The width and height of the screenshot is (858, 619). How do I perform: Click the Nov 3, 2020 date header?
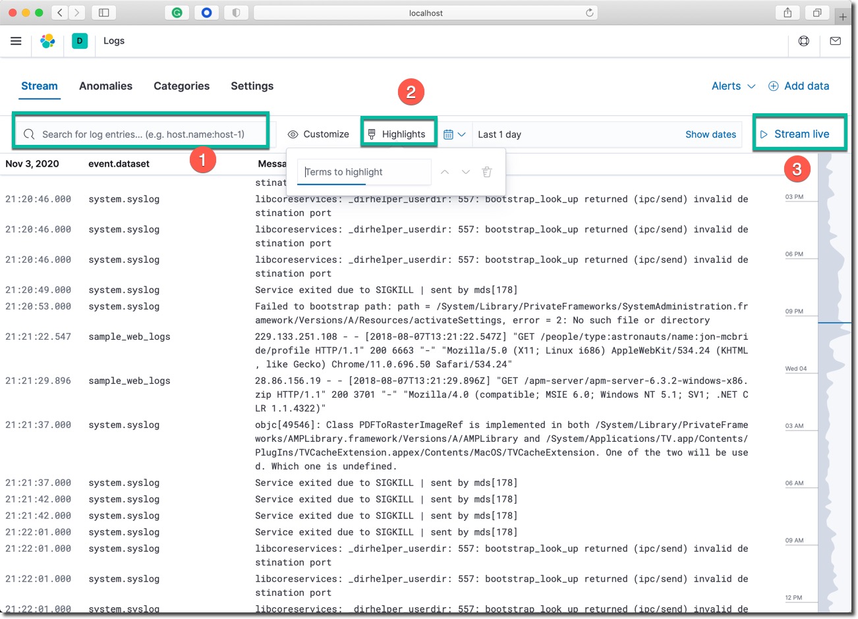pyautogui.click(x=32, y=164)
